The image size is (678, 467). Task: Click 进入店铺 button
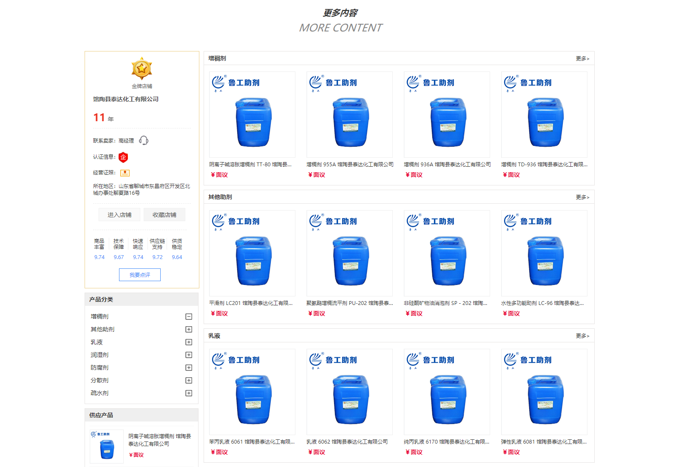[x=119, y=215]
